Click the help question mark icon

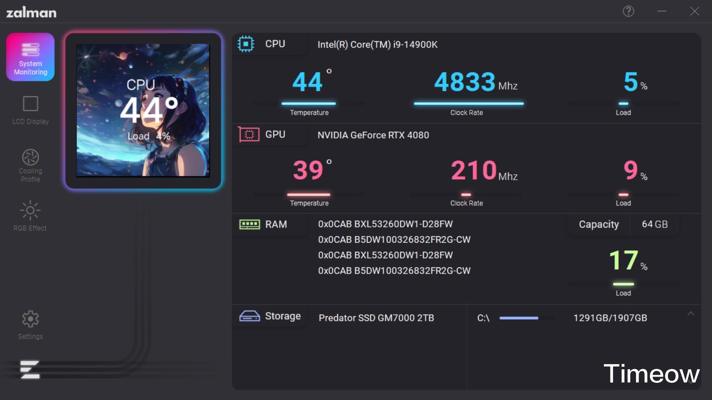[x=628, y=11]
